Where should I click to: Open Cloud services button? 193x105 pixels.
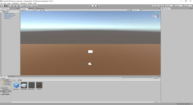pos(162,6)
